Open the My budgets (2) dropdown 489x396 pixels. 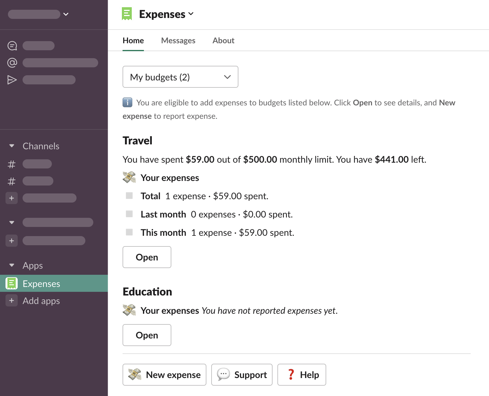180,77
